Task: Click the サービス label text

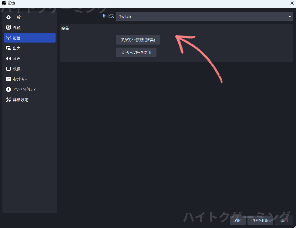Action: pos(108,16)
